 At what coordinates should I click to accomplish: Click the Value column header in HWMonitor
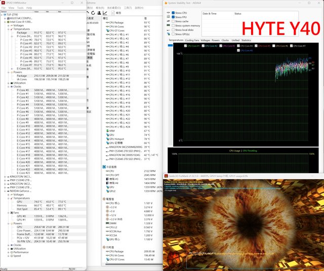37,11
